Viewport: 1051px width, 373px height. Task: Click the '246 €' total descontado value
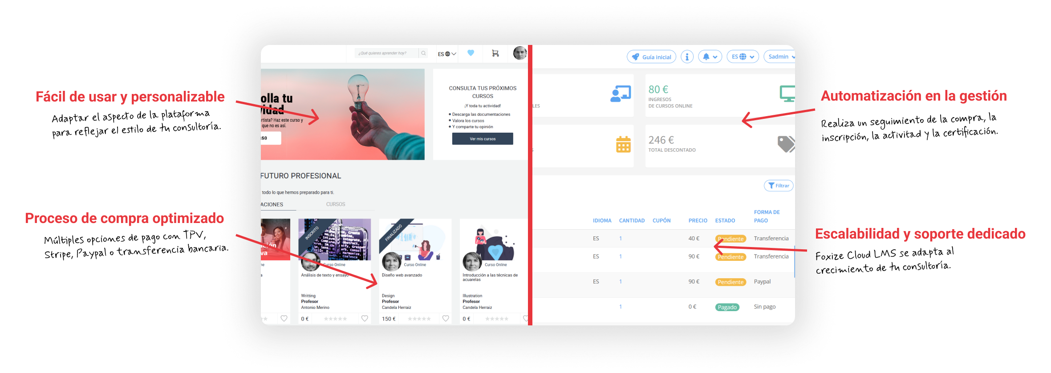coord(661,140)
